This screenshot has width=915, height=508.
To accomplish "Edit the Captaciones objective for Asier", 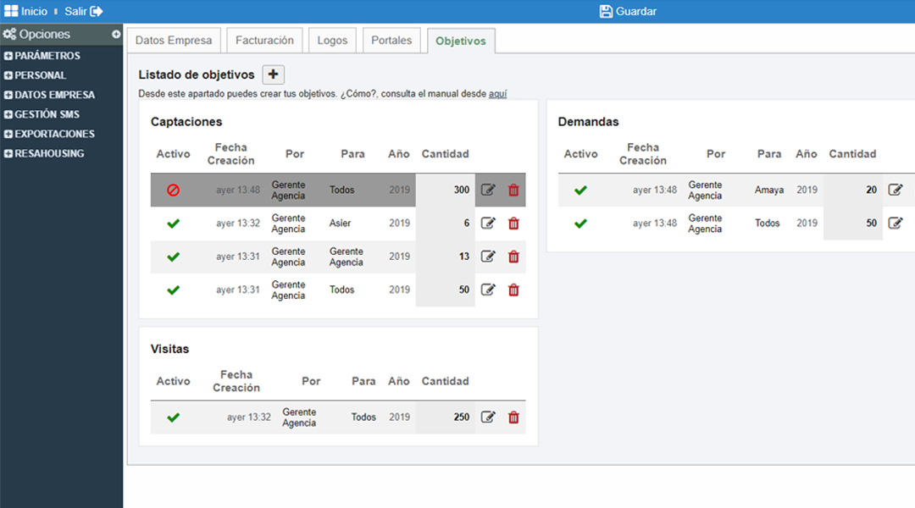I will point(488,224).
